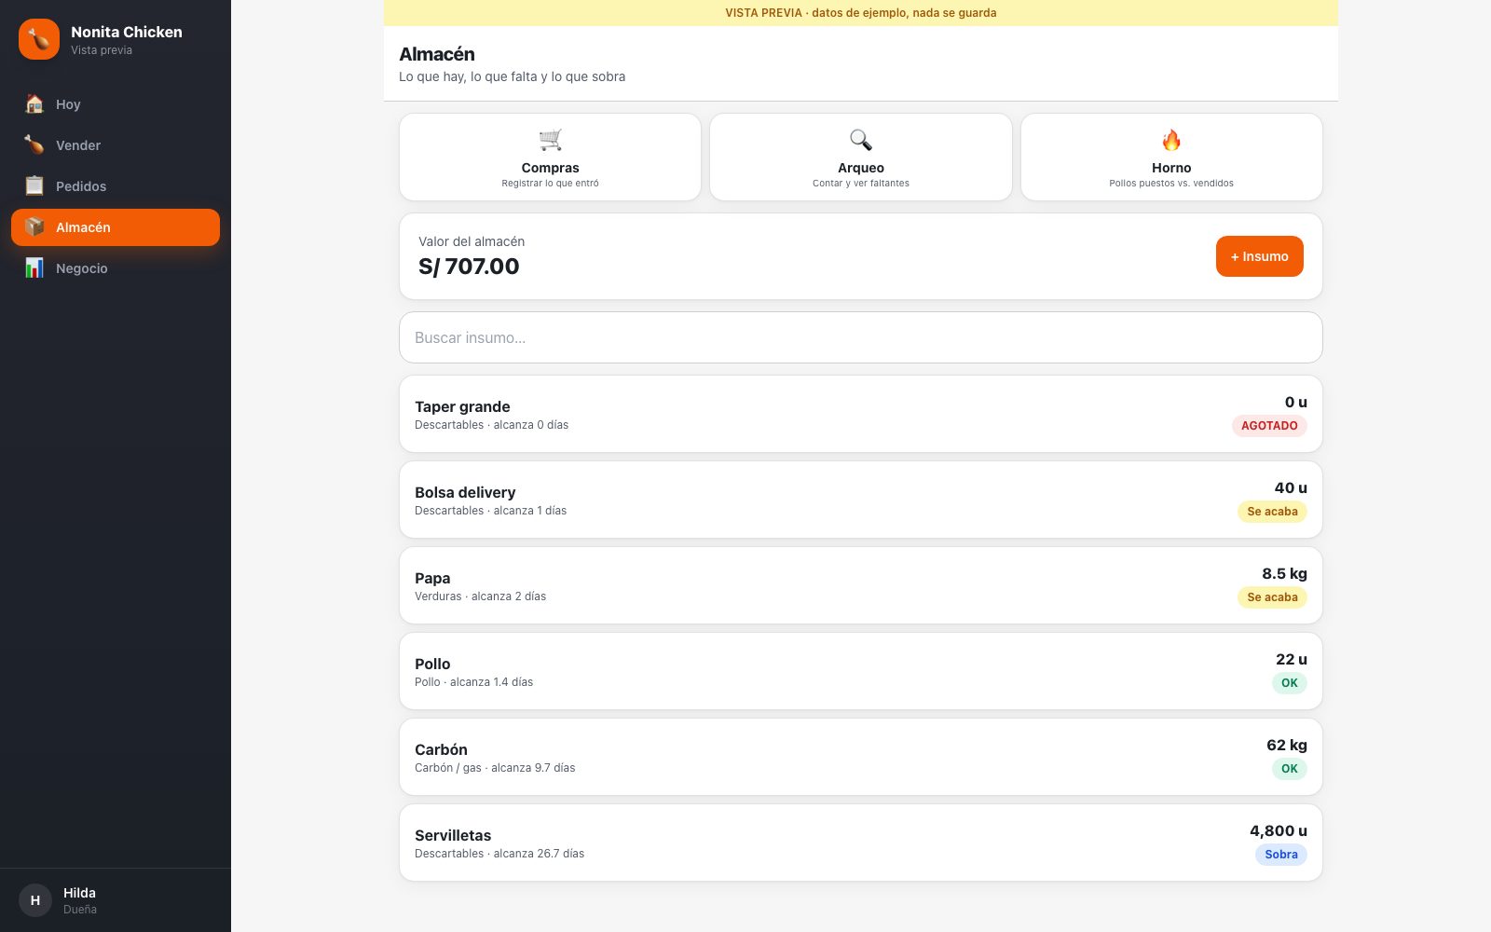Click Se acaba badge on Papa

click(x=1272, y=597)
